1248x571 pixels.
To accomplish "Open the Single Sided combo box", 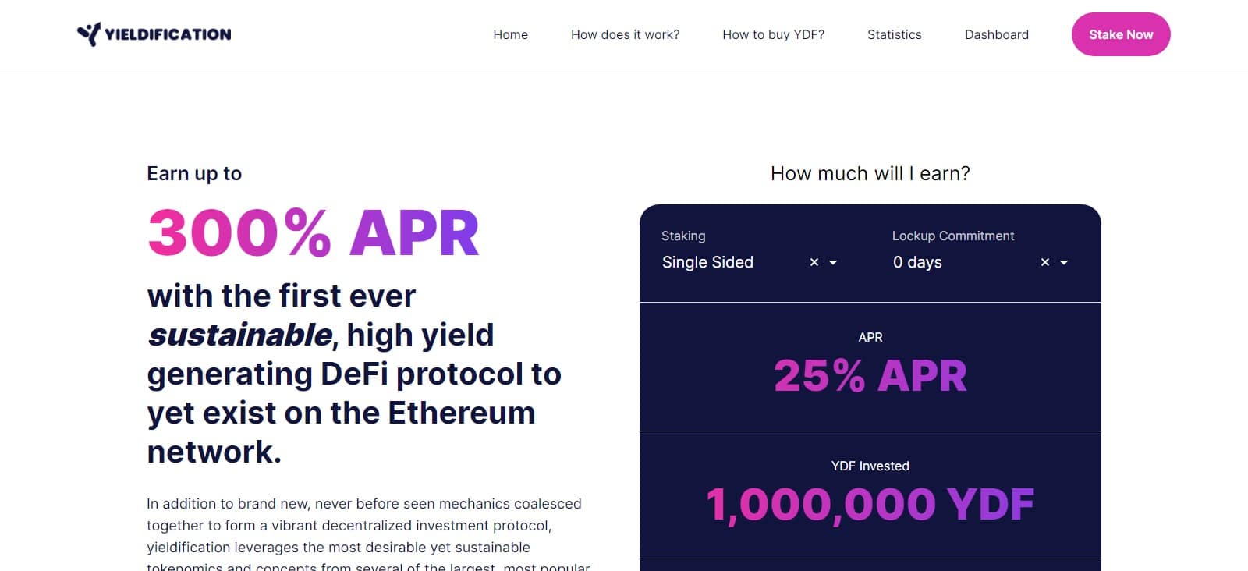I will [x=707, y=262].
